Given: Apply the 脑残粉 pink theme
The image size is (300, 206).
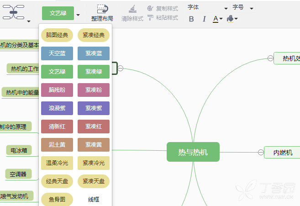Looking at the screenshot, I should tap(57, 90).
